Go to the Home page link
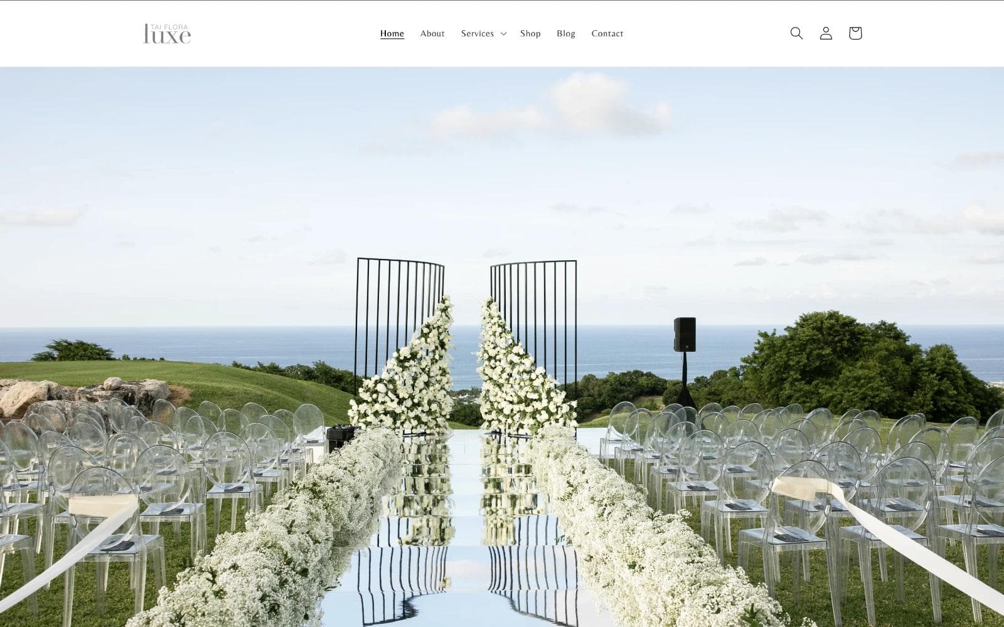This screenshot has height=627, width=1004. coord(392,34)
